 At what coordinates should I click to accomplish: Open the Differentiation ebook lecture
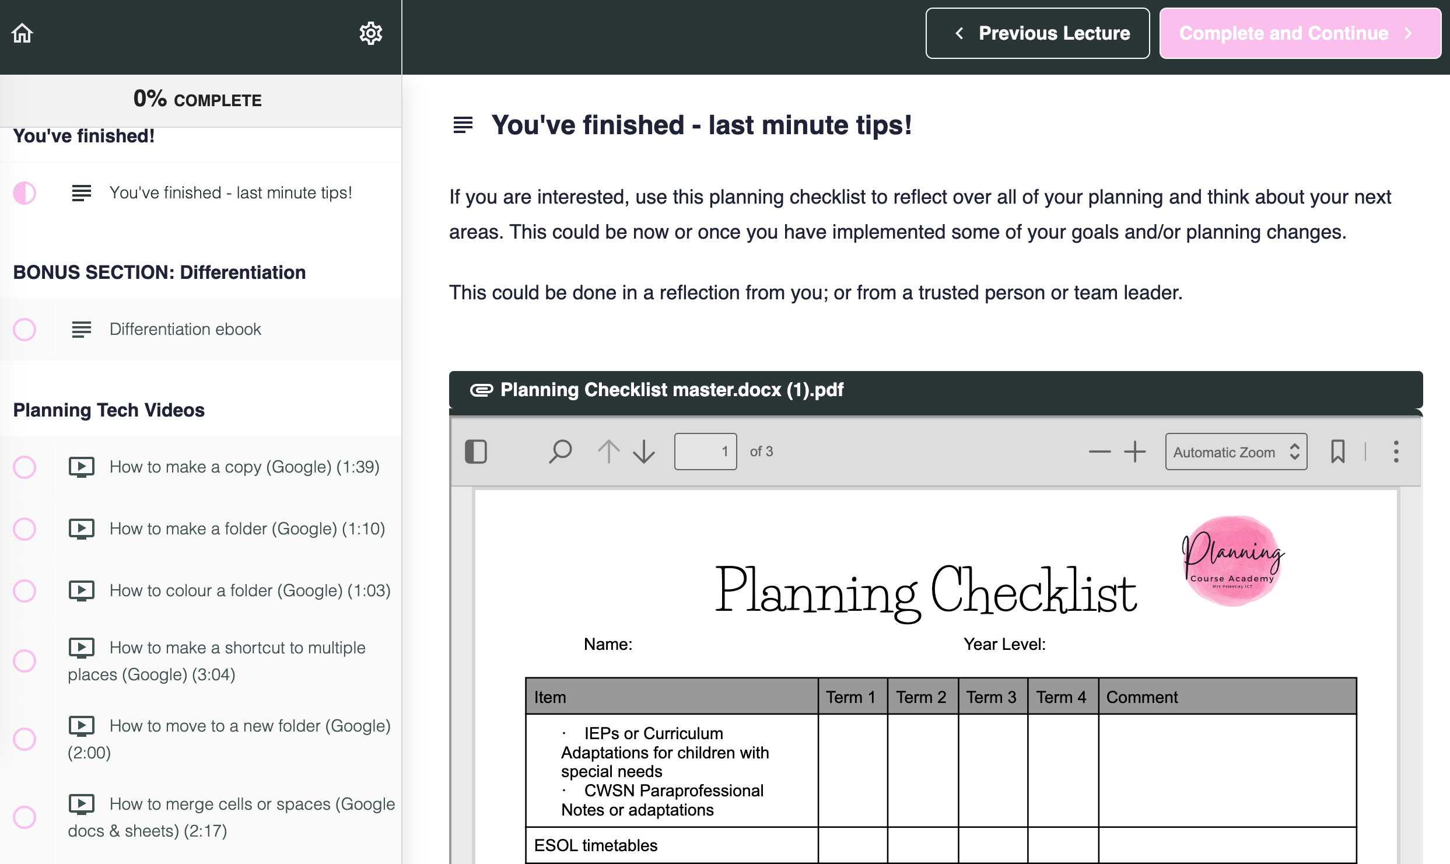tap(185, 330)
